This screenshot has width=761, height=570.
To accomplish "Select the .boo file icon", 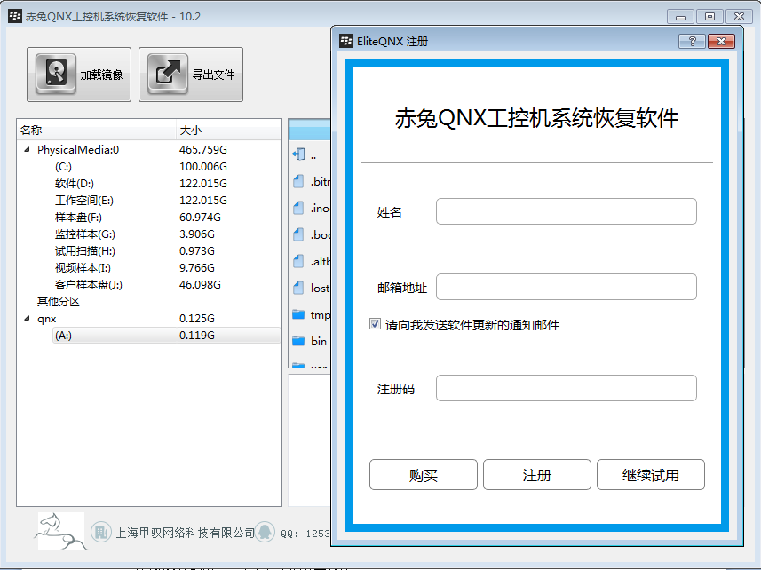I will coord(298,234).
